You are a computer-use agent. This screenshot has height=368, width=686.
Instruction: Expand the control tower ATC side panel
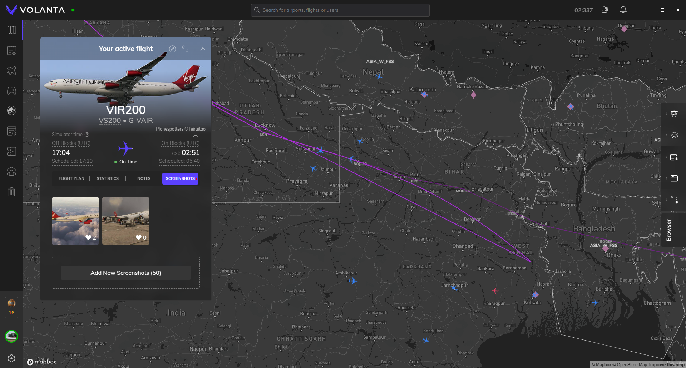pos(674,114)
